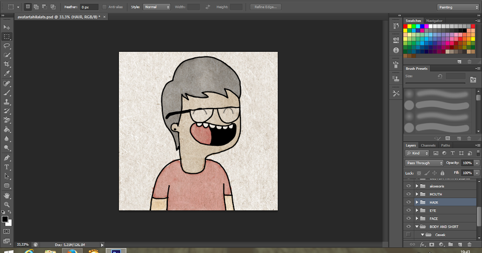Open the Tool Presets panel icon
The width and height of the screenshot is (482, 253).
pos(396,94)
